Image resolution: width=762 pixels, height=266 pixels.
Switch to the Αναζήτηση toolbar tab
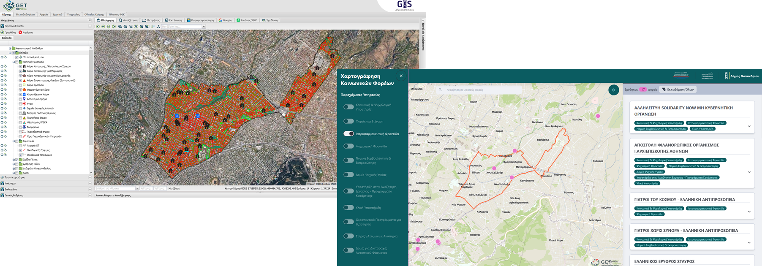click(128, 20)
